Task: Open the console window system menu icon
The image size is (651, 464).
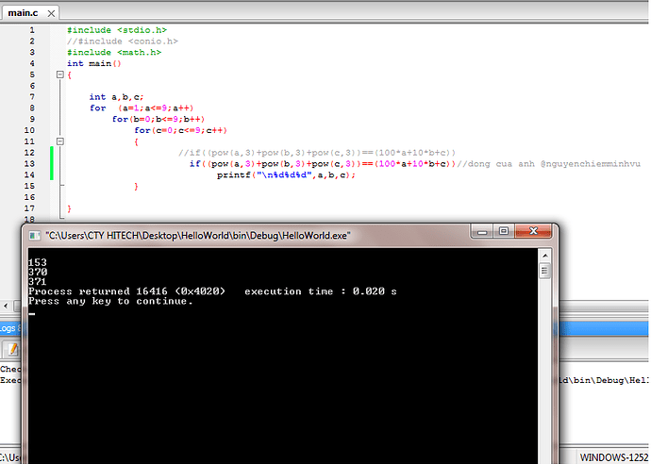Action: 35,235
